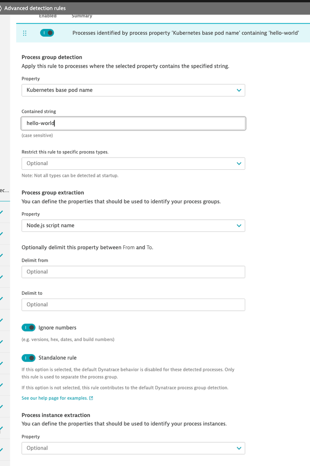Expand the restrict to process types dropdown

pyautogui.click(x=133, y=163)
